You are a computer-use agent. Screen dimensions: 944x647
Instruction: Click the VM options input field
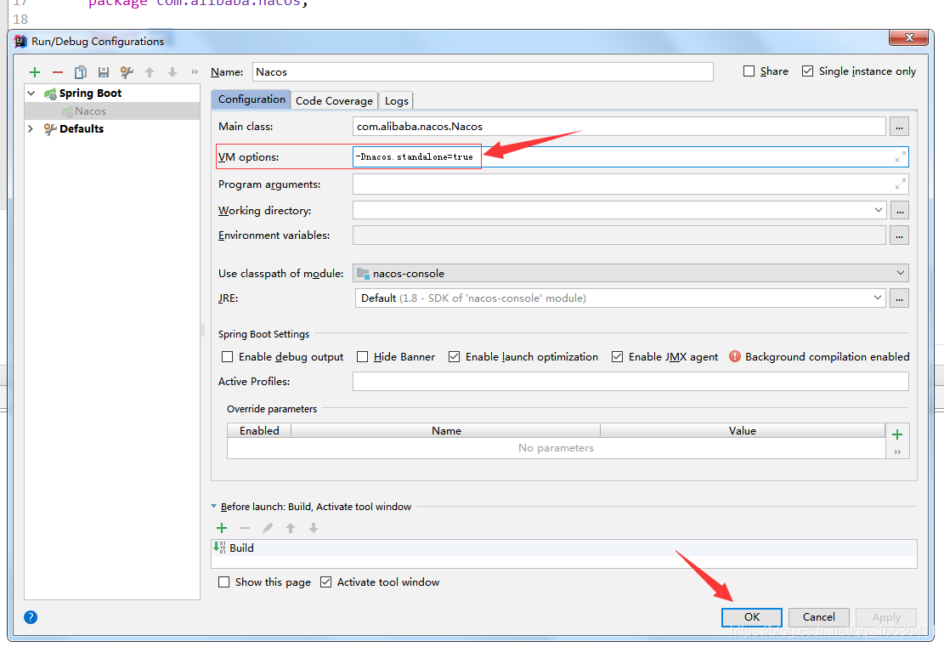[630, 156]
